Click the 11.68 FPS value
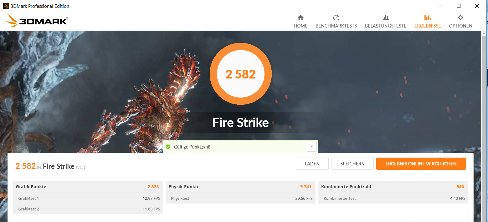The height and width of the screenshot is (222, 488). click(151, 209)
